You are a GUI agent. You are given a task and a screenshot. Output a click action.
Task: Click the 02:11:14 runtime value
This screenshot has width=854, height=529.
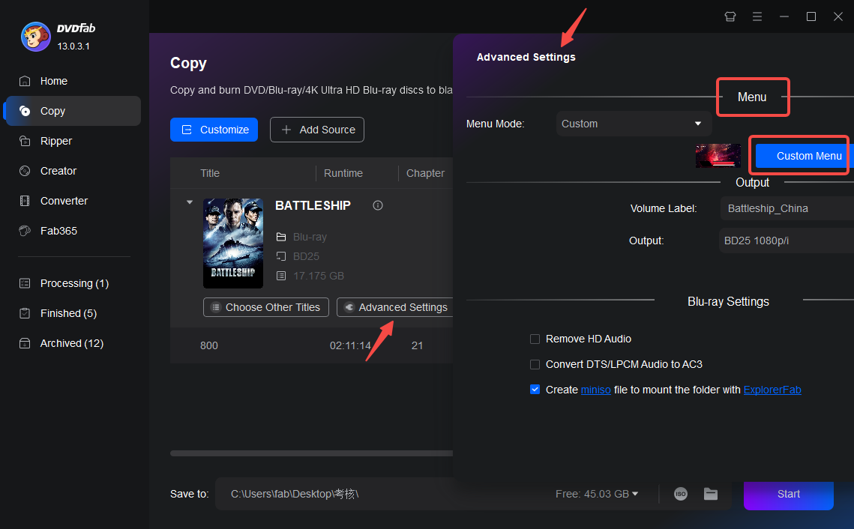pyautogui.click(x=350, y=345)
